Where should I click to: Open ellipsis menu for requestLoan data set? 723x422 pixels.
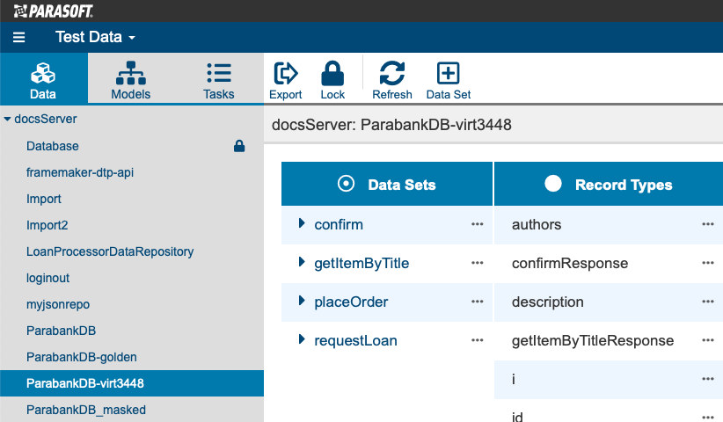[478, 340]
